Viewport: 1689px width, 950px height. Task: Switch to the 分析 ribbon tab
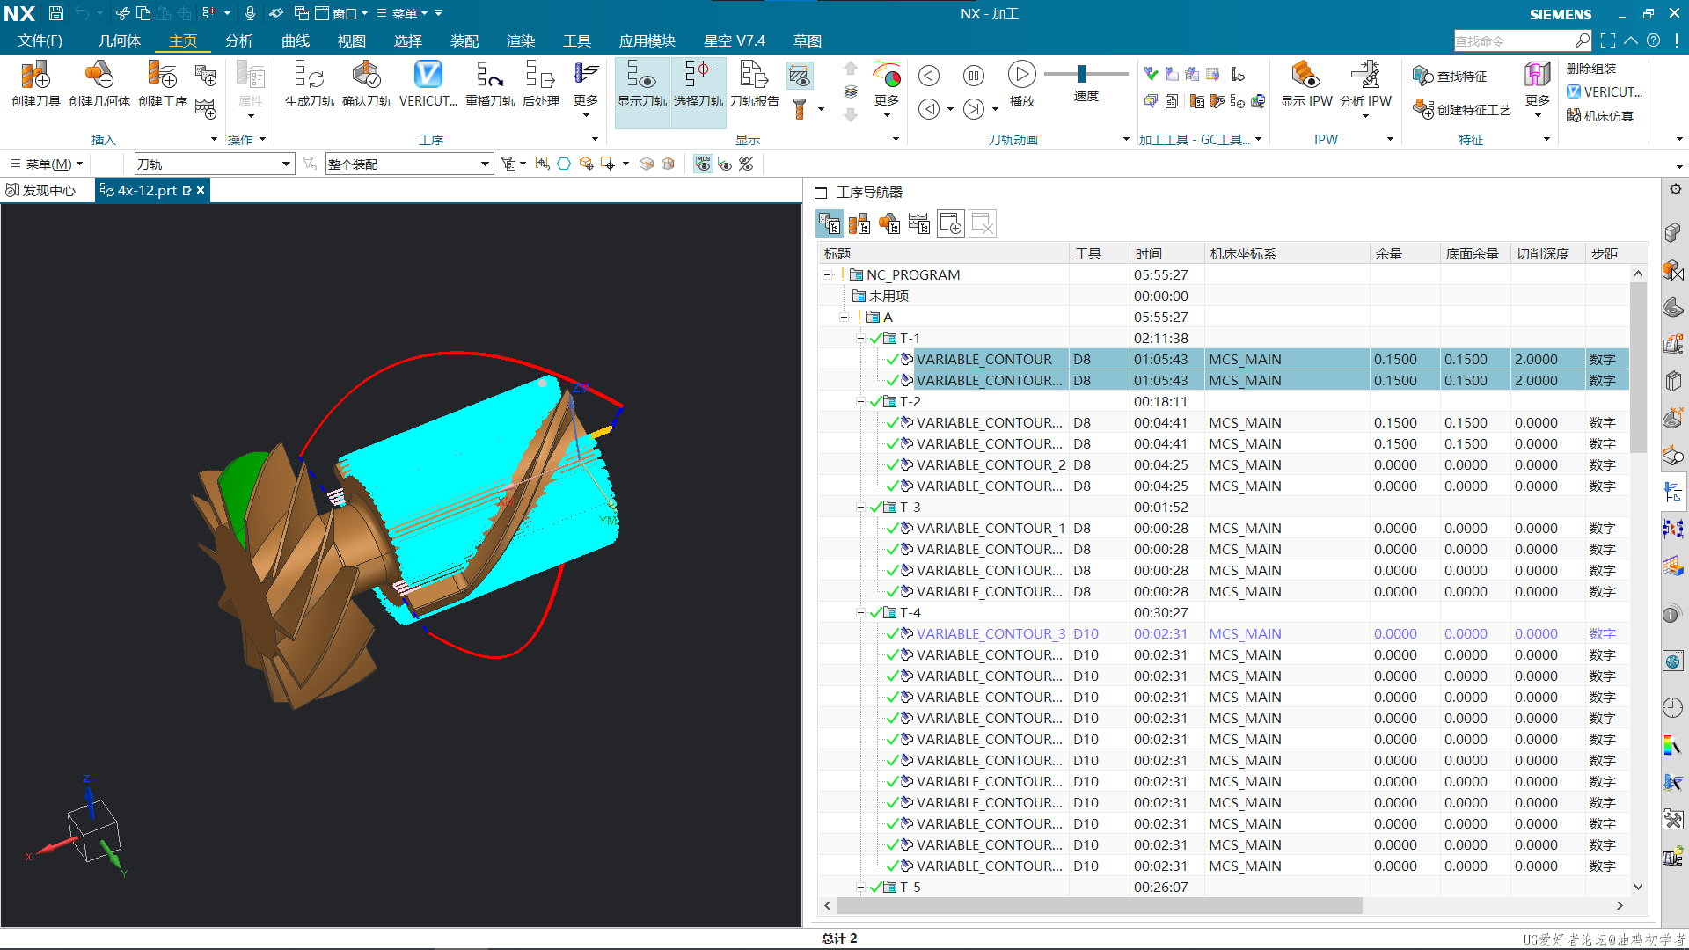pos(239,41)
